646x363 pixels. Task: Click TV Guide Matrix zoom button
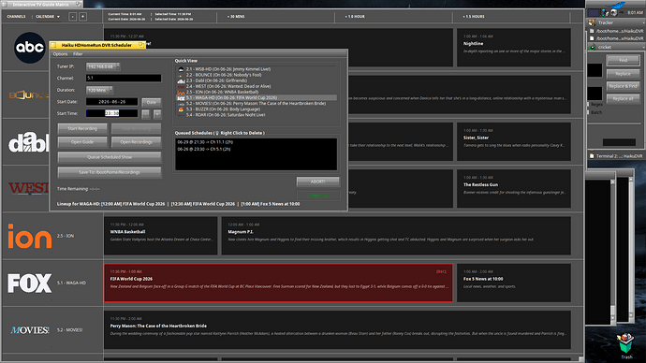[79, 4]
